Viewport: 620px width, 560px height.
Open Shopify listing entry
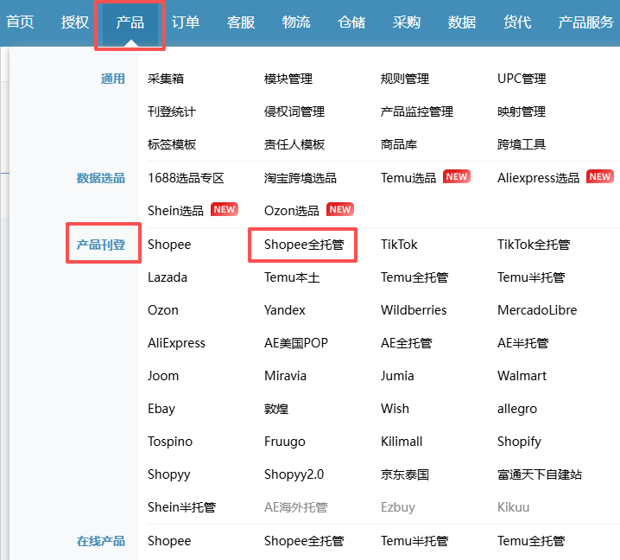pyautogui.click(x=519, y=442)
